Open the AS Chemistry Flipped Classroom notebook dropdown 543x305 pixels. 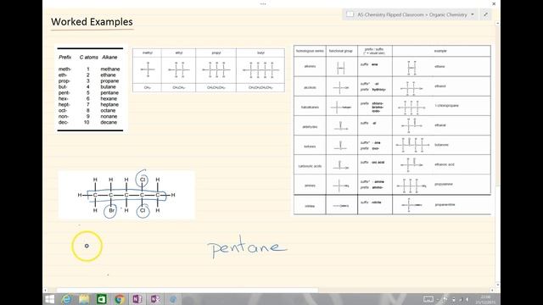pos(473,14)
